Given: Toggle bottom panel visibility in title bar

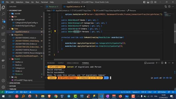Looking at the screenshot, I should [x=148, y=2].
